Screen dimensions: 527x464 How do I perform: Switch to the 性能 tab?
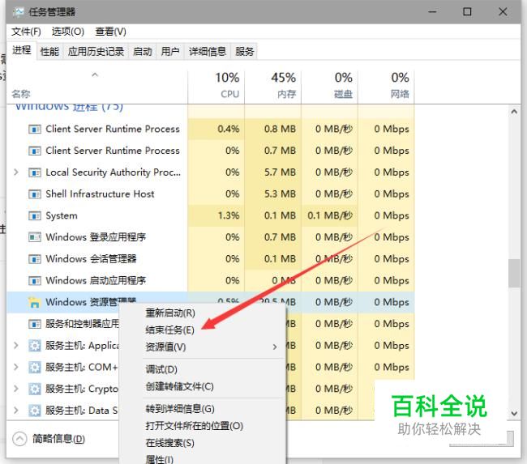(x=49, y=52)
